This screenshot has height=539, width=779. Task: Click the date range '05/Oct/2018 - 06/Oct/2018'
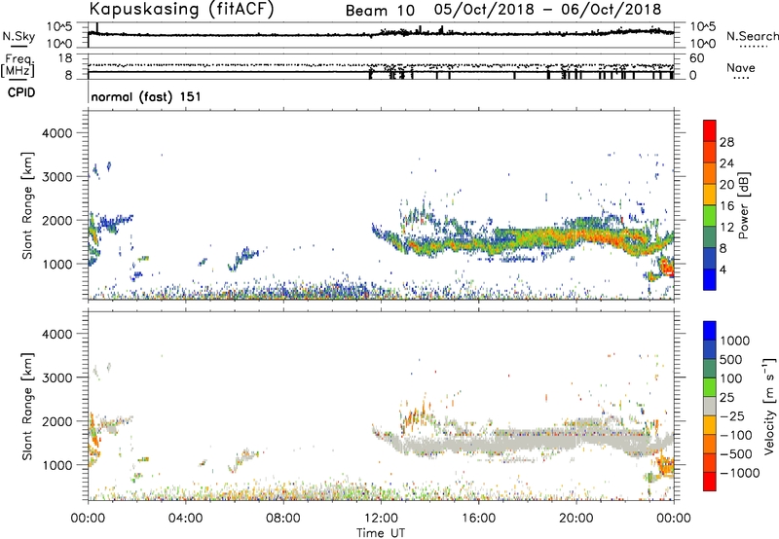coord(547,10)
